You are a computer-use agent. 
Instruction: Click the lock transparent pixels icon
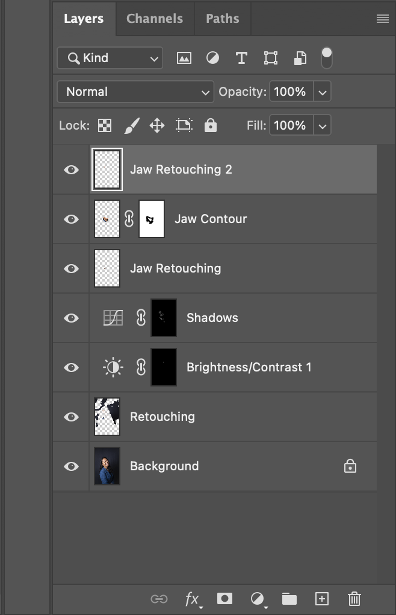(x=105, y=125)
